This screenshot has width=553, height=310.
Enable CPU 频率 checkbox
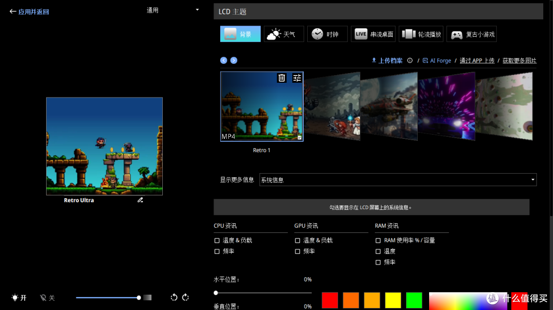[217, 251]
